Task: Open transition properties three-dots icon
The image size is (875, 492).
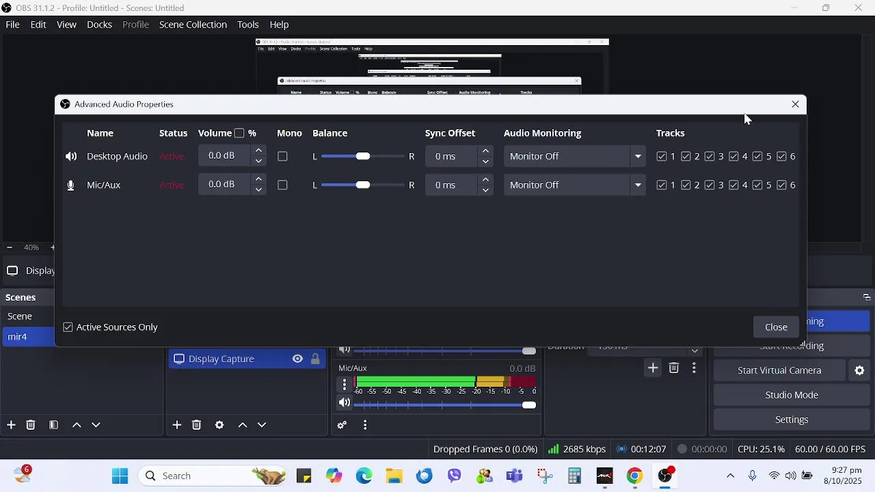Action: 694,368
